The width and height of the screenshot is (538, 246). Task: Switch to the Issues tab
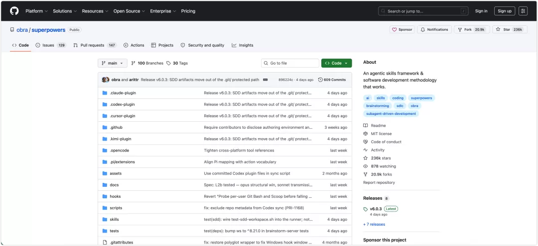51,45
